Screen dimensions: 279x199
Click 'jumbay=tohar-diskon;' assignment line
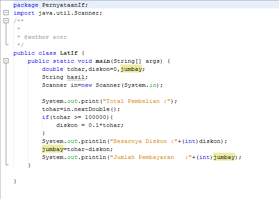click(x=77, y=149)
